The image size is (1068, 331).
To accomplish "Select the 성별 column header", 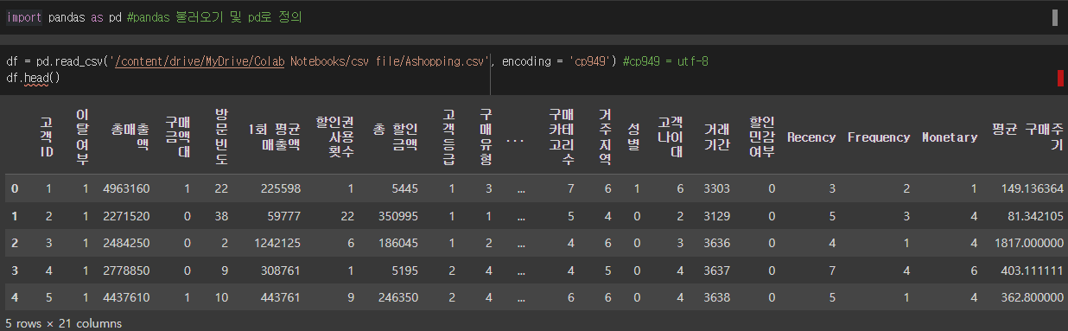I will (x=633, y=137).
